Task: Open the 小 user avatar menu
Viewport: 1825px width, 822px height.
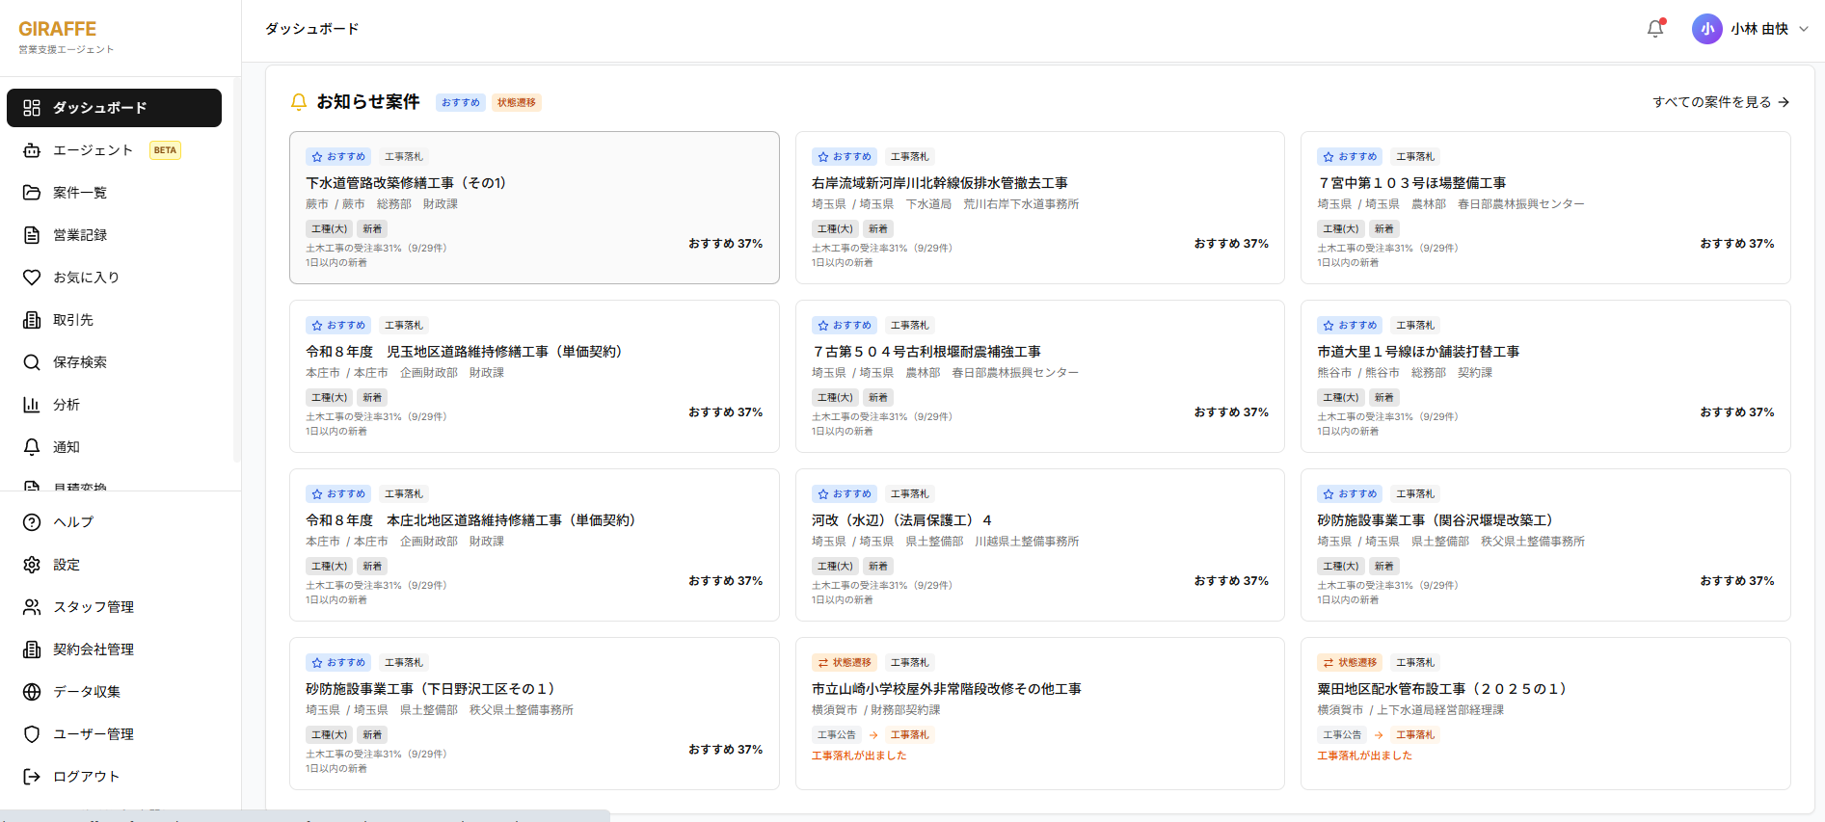Action: 1706,29
